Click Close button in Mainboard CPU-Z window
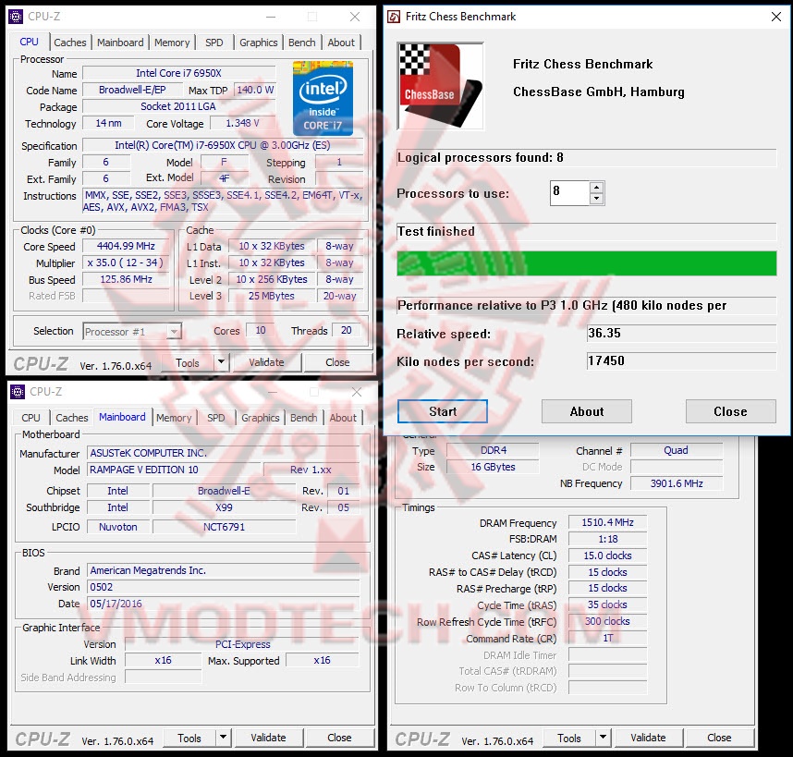 click(x=340, y=738)
